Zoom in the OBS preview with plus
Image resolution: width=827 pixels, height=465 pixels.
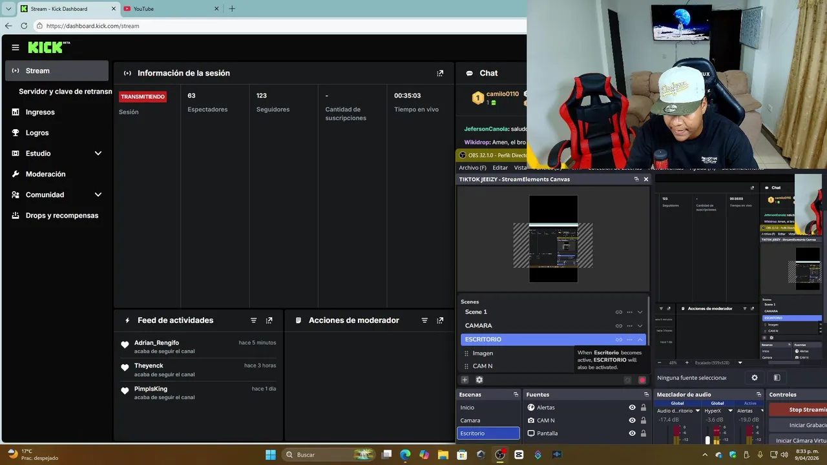tap(686, 362)
